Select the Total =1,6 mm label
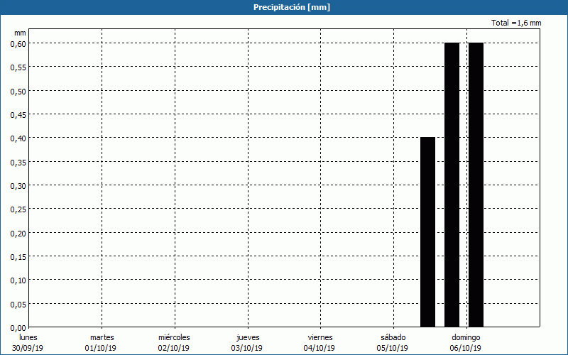Screen dimensions: 568x355 click(x=516, y=23)
